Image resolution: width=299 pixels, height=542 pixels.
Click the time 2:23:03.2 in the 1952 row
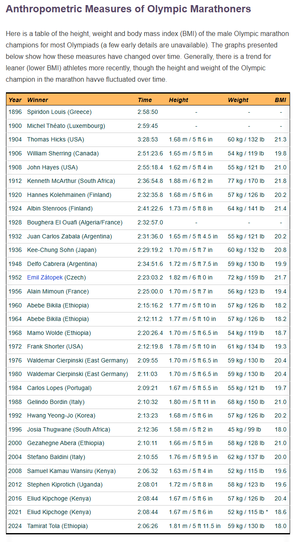coord(150,277)
